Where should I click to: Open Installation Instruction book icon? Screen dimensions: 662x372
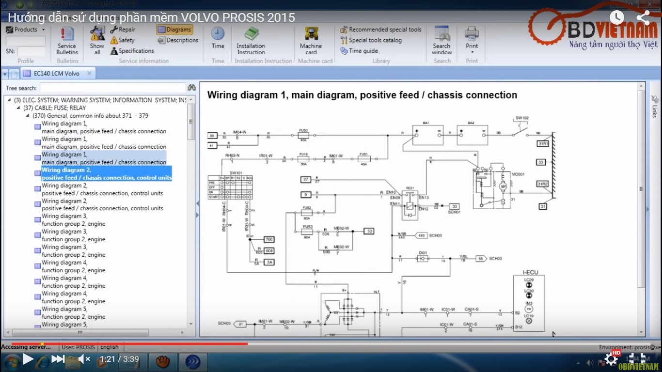click(x=252, y=34)
